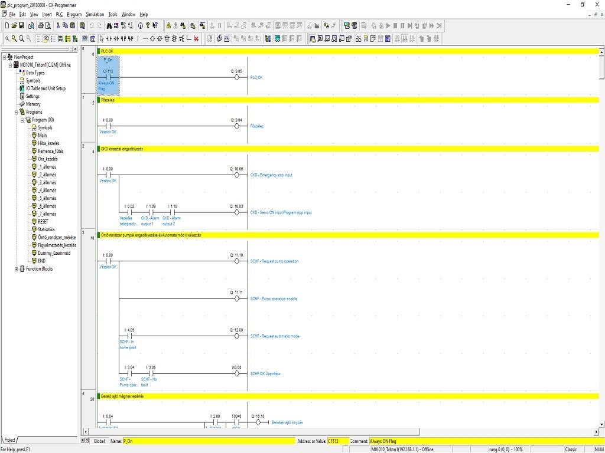Open the Tools menu
Viewport: 605px width, 453px height.
point(113,15)
